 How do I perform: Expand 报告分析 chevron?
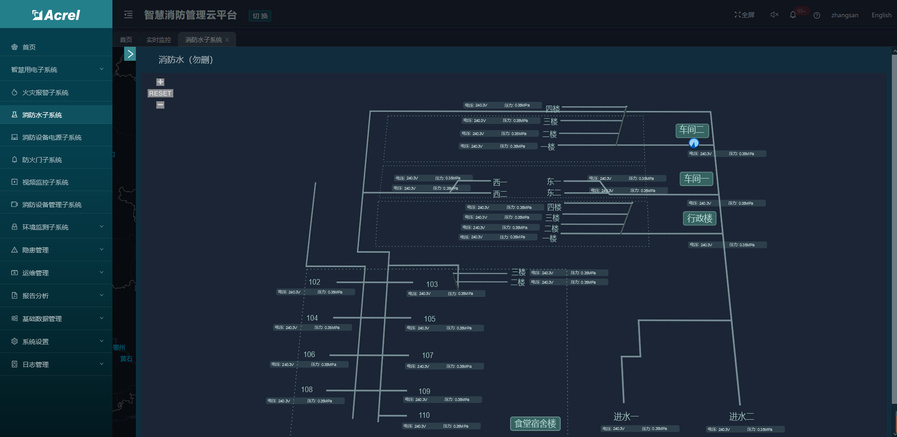pos(102,295)
